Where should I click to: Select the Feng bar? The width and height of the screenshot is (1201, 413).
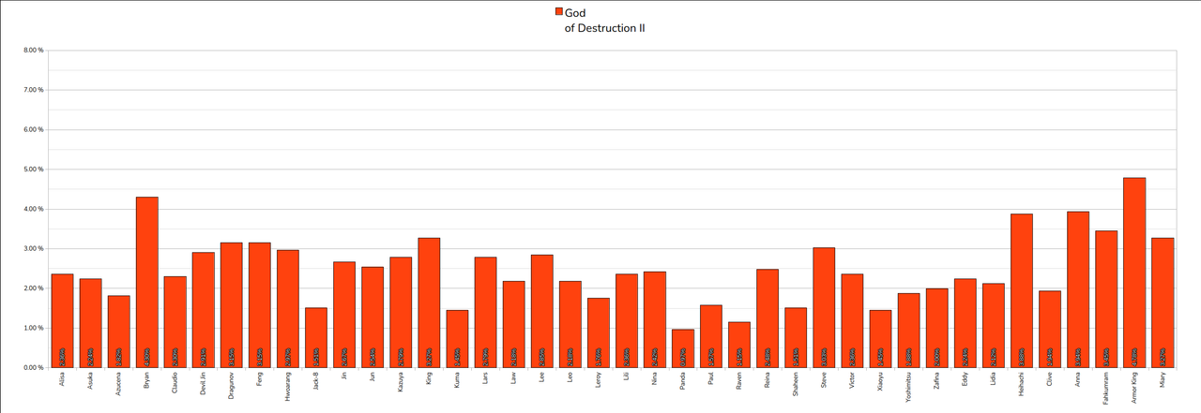point(260,305)
